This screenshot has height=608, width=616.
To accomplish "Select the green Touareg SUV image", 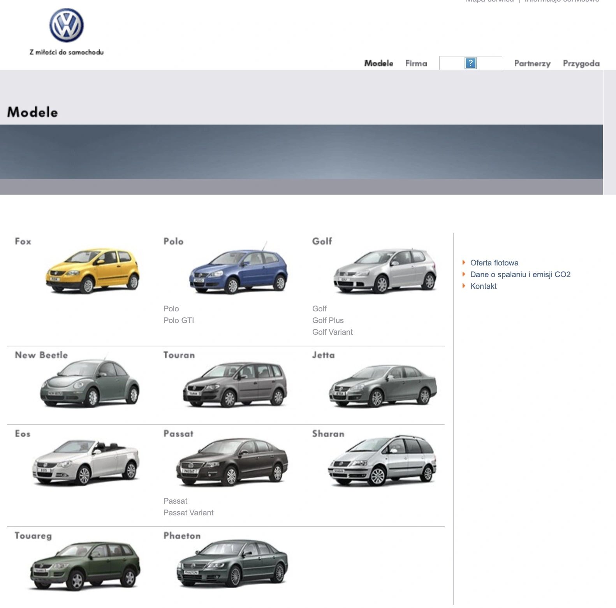I will 85,566.
